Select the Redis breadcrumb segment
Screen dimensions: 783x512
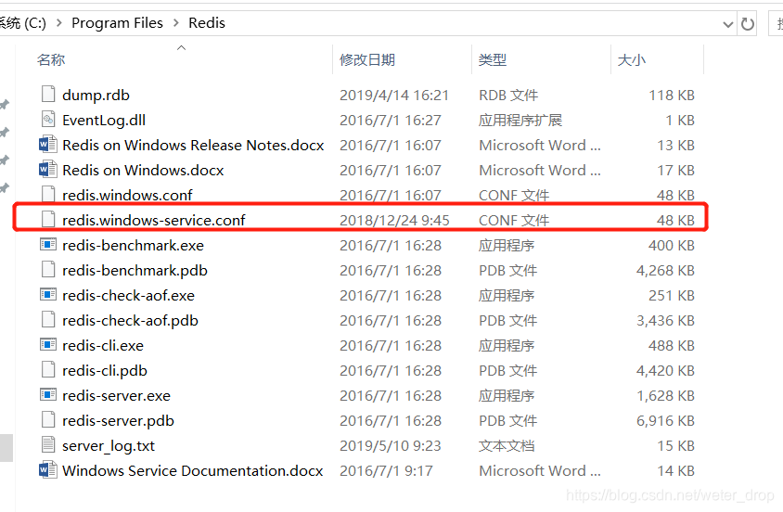point(207,23)
